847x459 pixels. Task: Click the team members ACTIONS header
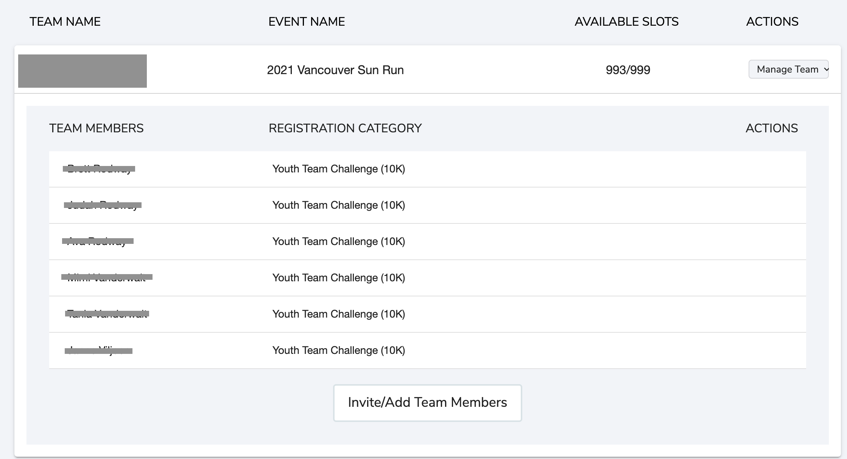coord(771,128)
